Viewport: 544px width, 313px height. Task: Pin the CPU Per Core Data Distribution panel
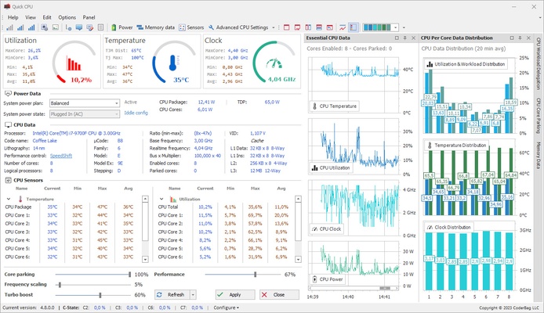[x=520, y=38]
